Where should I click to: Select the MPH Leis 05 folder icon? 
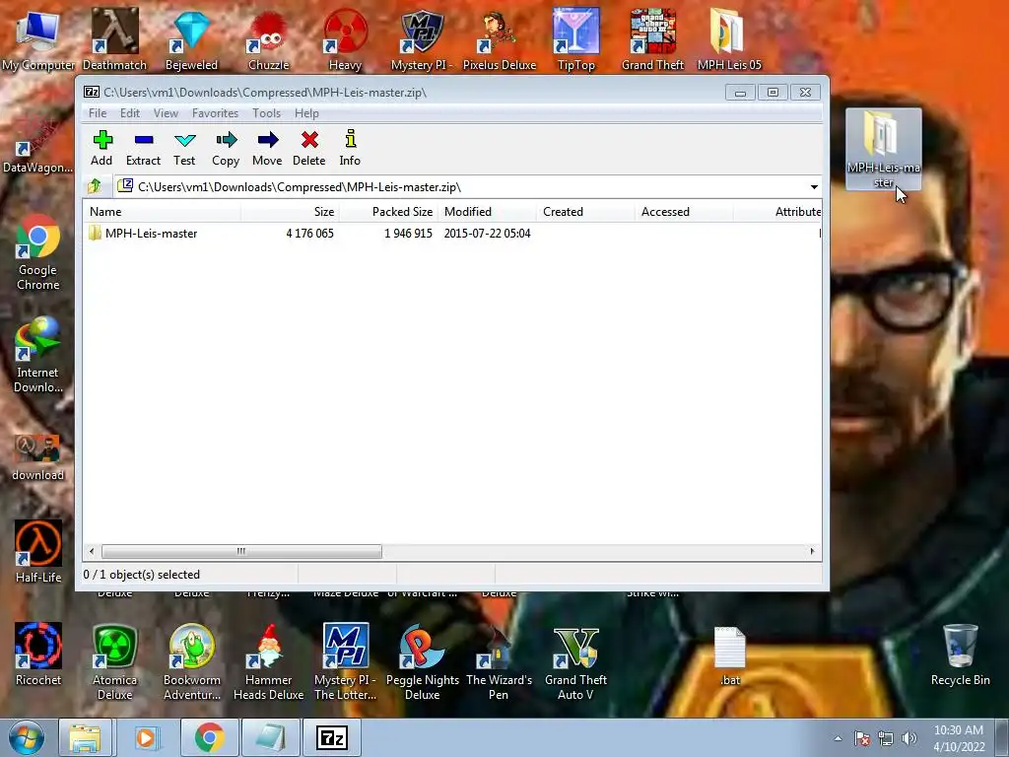tap(729, 39)
